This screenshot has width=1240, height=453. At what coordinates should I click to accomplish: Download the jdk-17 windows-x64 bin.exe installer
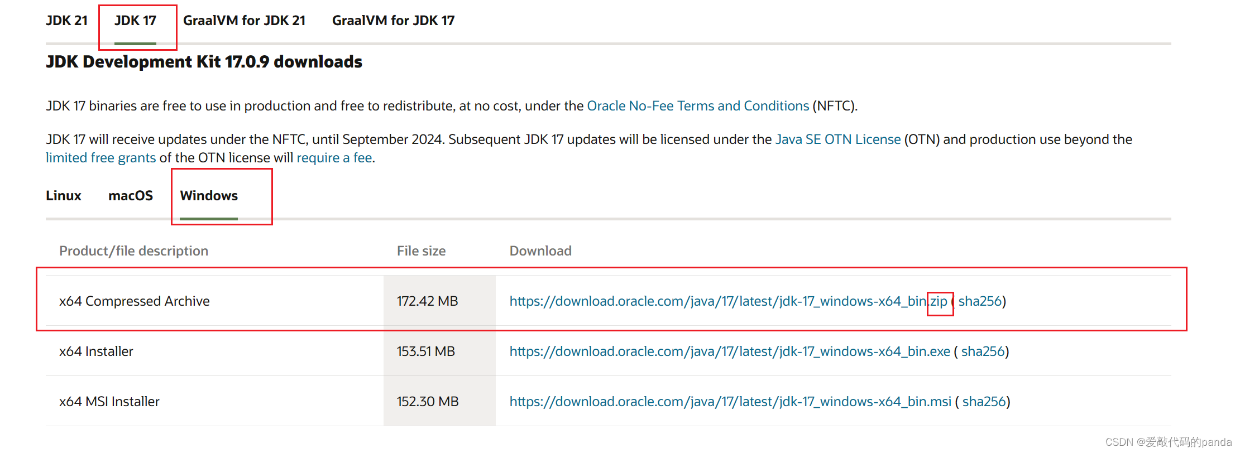(730, 351)
